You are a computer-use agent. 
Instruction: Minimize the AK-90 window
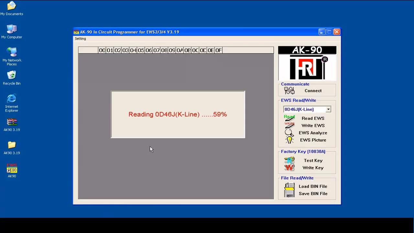(x=321, y=32)
